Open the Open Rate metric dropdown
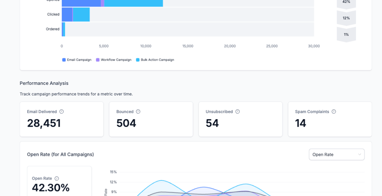The width and height of the screenshot is (382, 196). pos(337,154)
